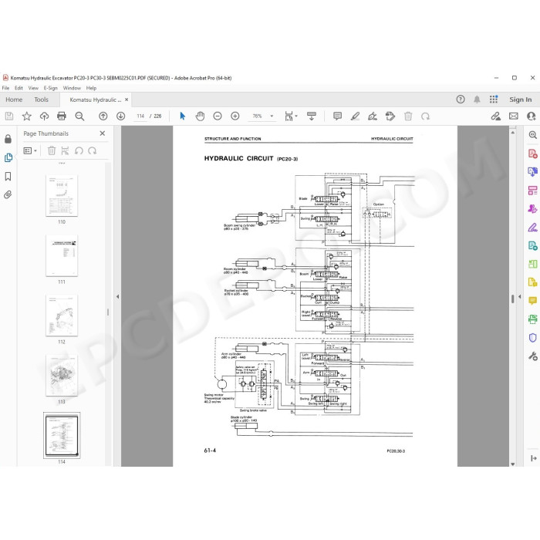
Task: Open Scan & OCR tool in right pane
Action: click(x=532, y=319)
